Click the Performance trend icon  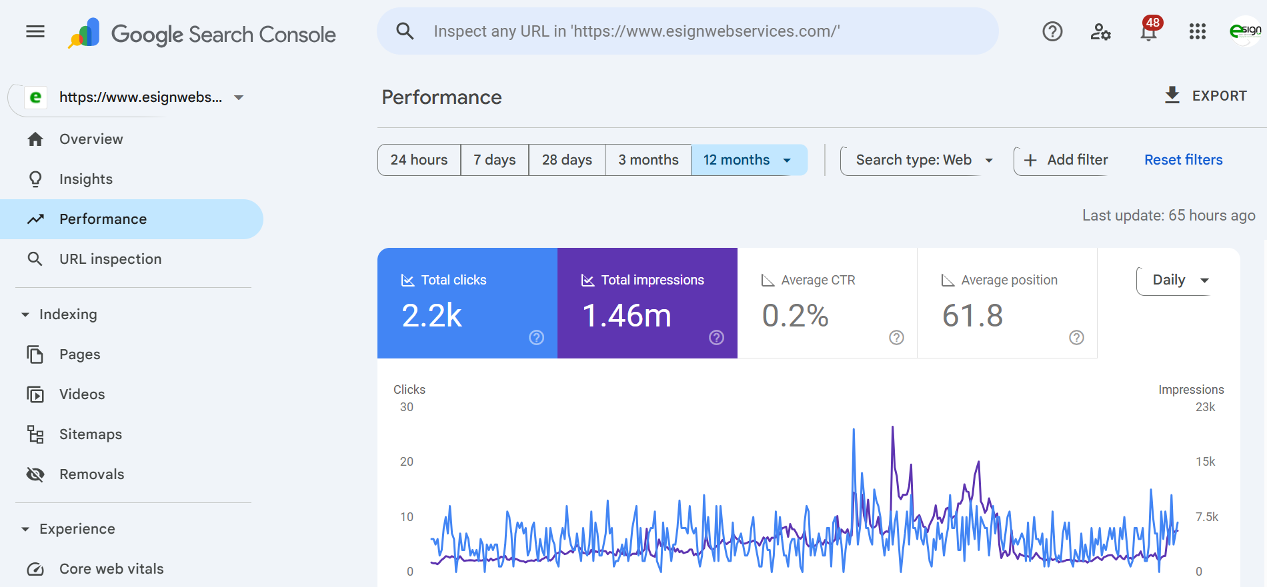(35, 219)
